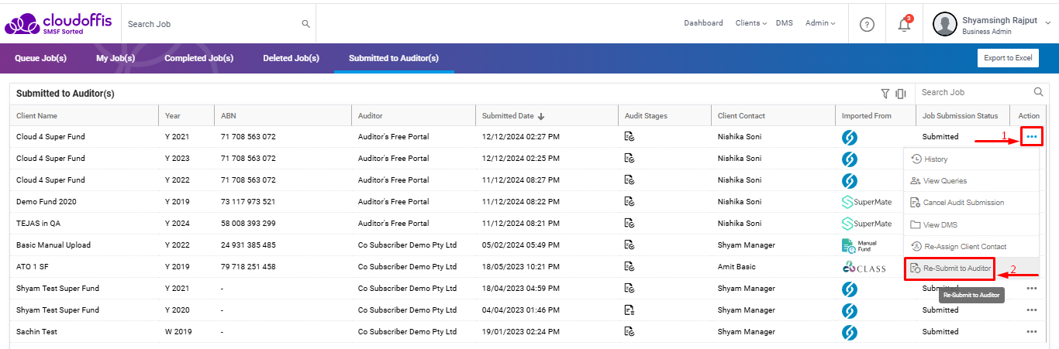Viewport: 1059px width, 349px height.
Task: Switch to Completed Job(s) tab
Action: pyautogui.click(x=199, y=58)
